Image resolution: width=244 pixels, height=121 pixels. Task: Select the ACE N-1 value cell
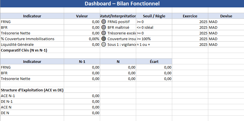coord(82,96)
